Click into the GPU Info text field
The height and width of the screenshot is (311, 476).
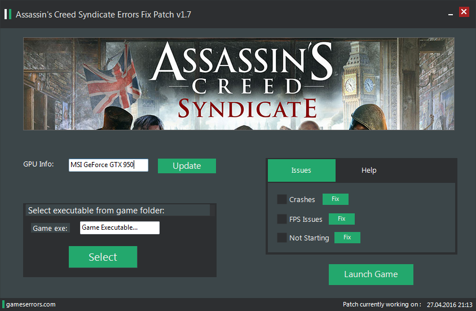pyautogui.click(x=108, y=165)
